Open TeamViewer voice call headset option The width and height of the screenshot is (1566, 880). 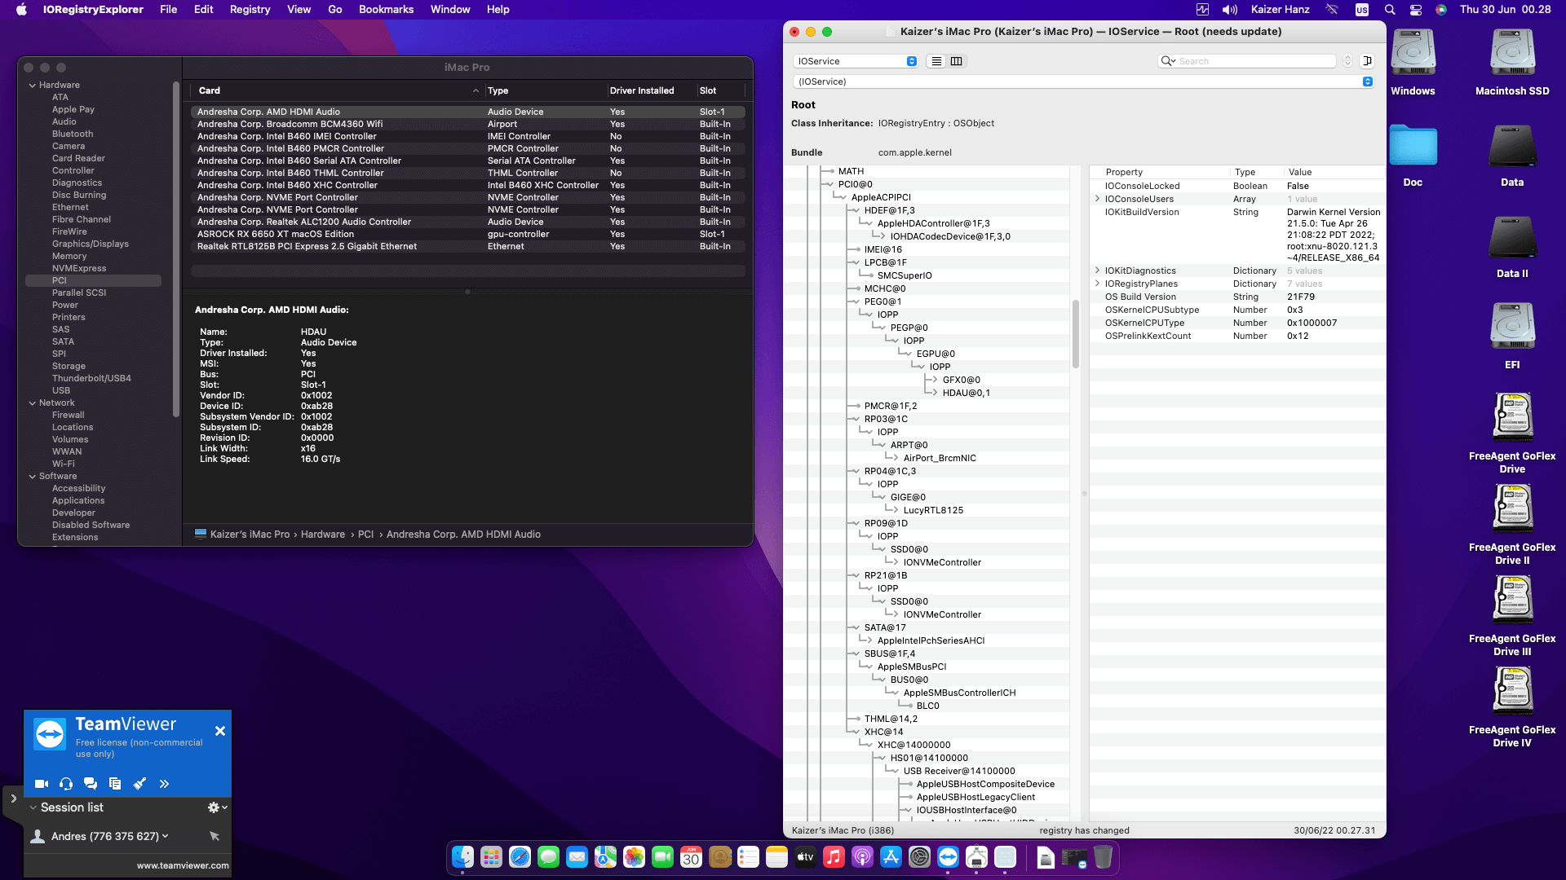coord(66,784)
